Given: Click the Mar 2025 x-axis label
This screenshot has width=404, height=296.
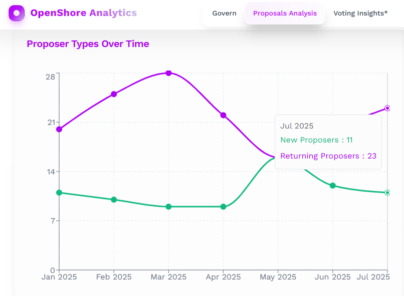Looking at the screenshot, I should coord(168,277).
